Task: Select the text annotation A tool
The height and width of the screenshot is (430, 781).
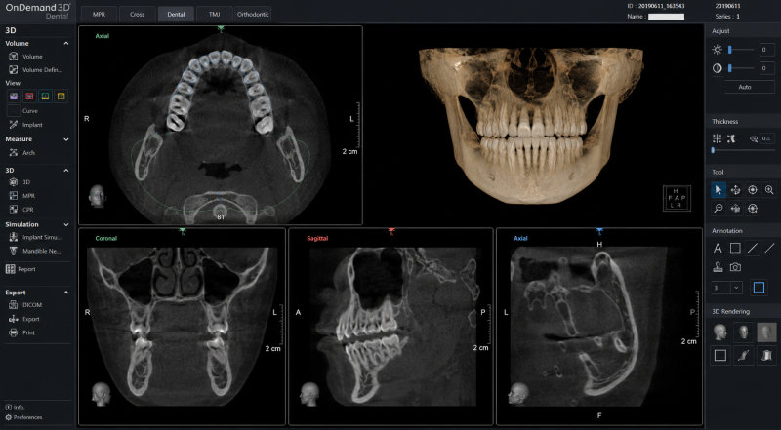Action: click(x=718, y=248)
